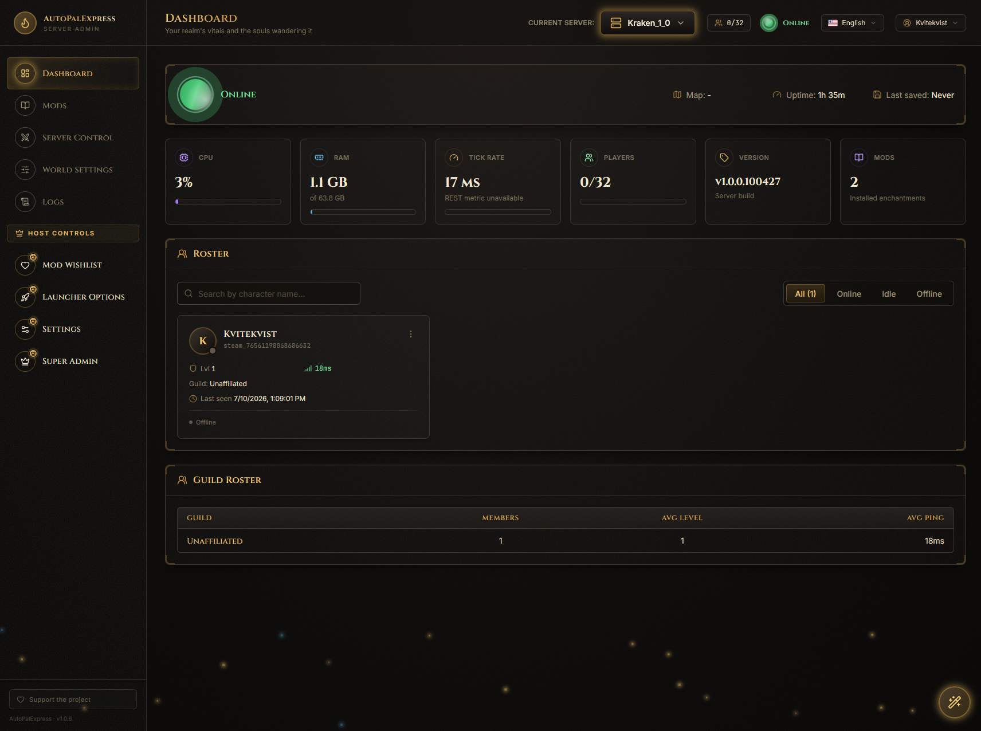Open World Settings from sidebar

(73, 170)
